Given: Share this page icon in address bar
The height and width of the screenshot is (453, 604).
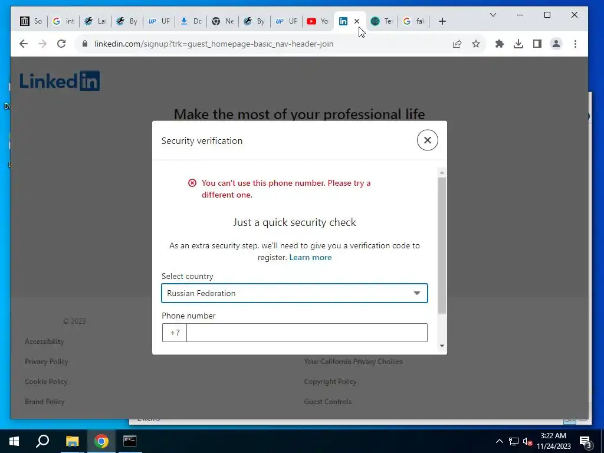Looking at the screenshot, I should 457,44.
